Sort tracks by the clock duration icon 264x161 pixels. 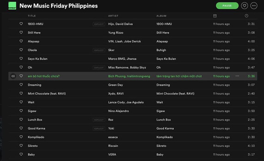[246, 16]
